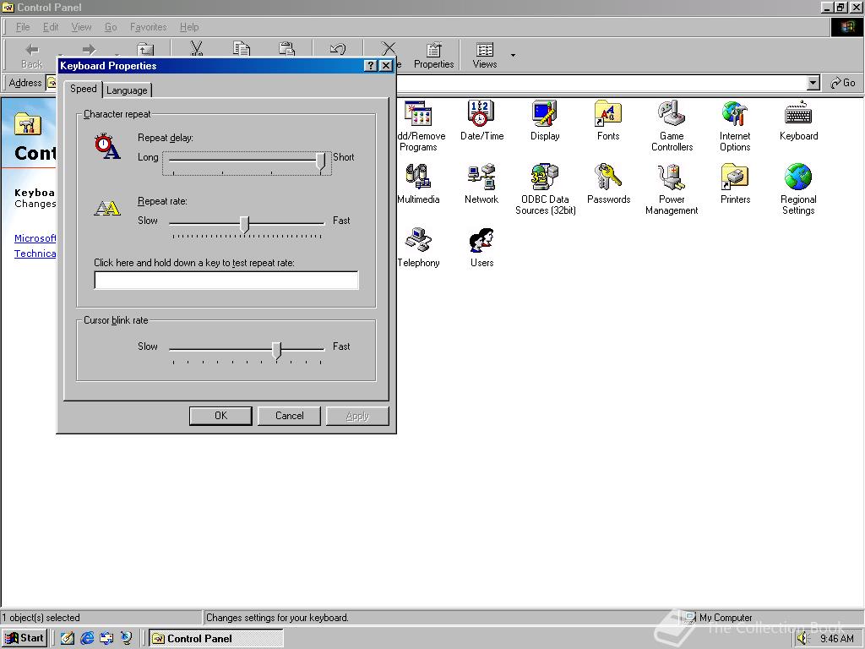Close the Keyboard Properties dialog
This screenshot has height=649, width=865.
(x=386, y=66)
